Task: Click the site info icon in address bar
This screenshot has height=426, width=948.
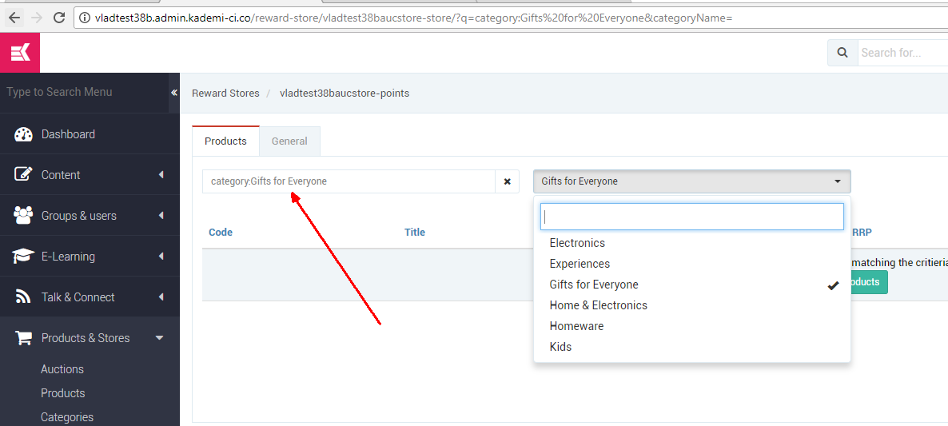Action: click(x=86, y=18)
